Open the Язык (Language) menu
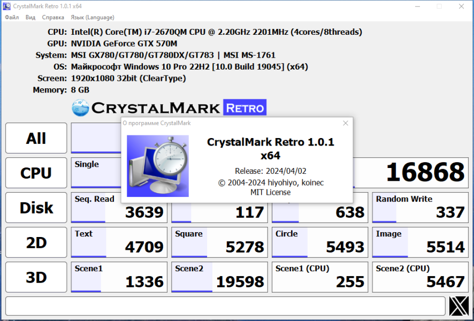Viewport: 474px width, 321px height. pos(93,17)
